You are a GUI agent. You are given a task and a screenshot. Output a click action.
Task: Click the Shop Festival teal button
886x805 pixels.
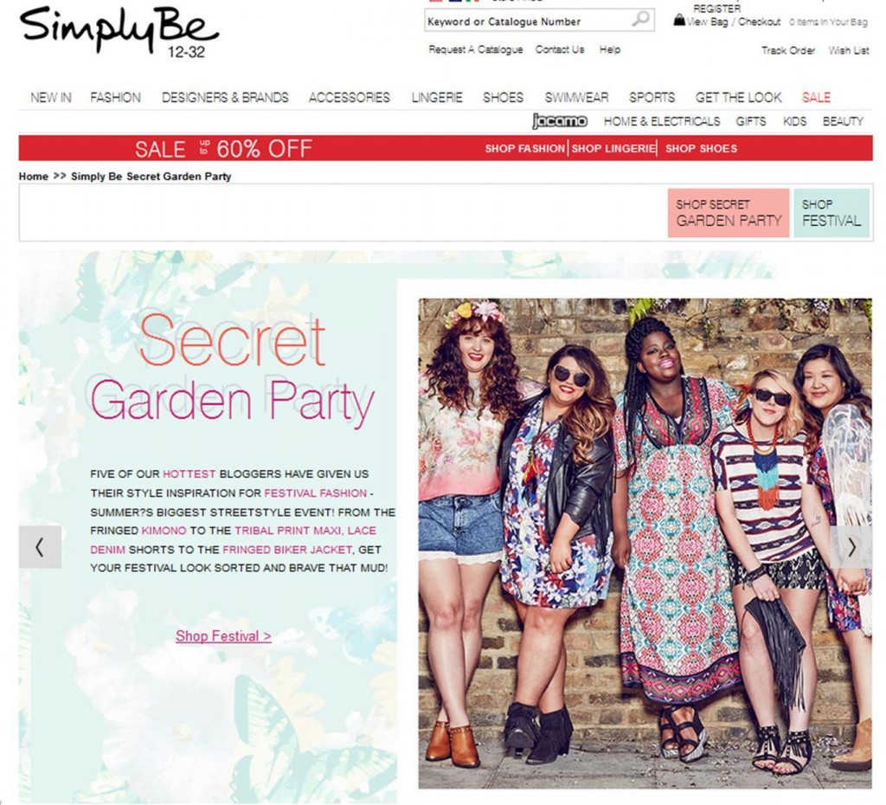[831, 213]
